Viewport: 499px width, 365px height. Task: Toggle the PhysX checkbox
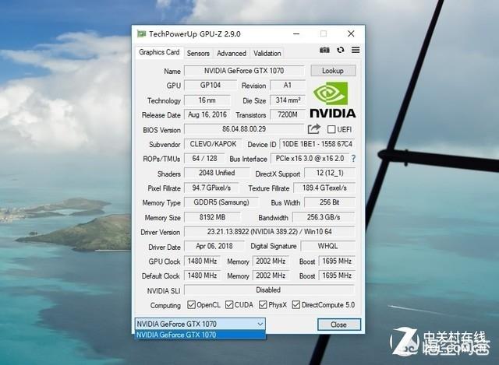[263, 304]
